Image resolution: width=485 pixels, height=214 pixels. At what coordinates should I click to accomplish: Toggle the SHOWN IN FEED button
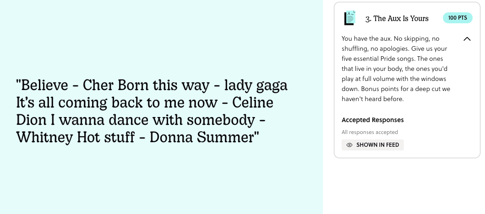(373, 145)
